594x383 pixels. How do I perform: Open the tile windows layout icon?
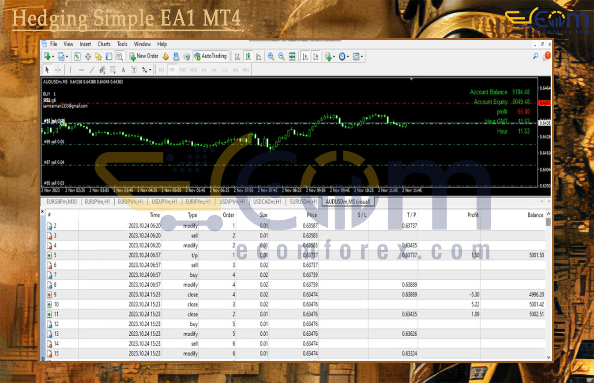coord(292,56)
